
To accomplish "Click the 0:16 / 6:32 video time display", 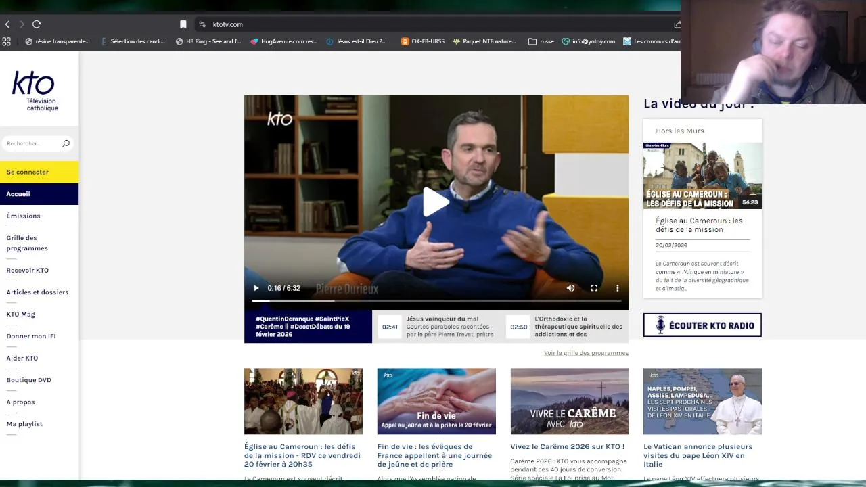I will point(283,288).
